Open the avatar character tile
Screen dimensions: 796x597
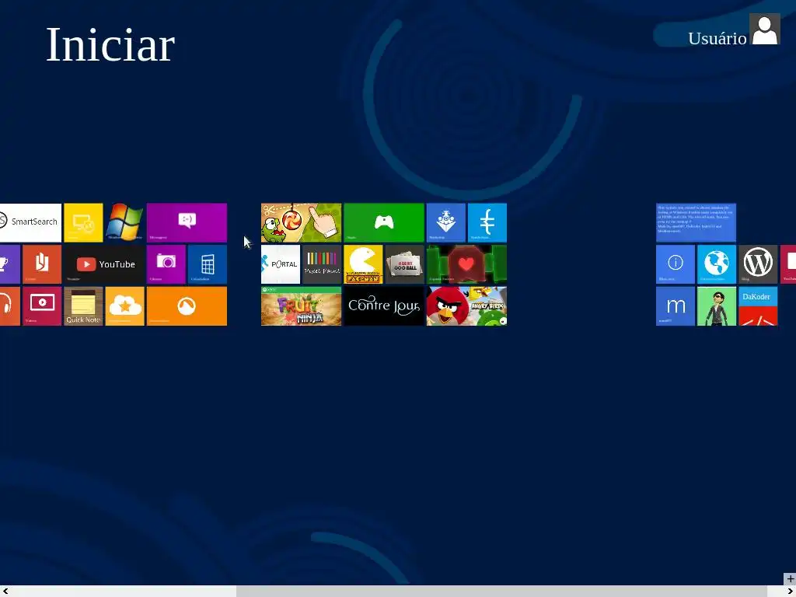pos(717,306)
